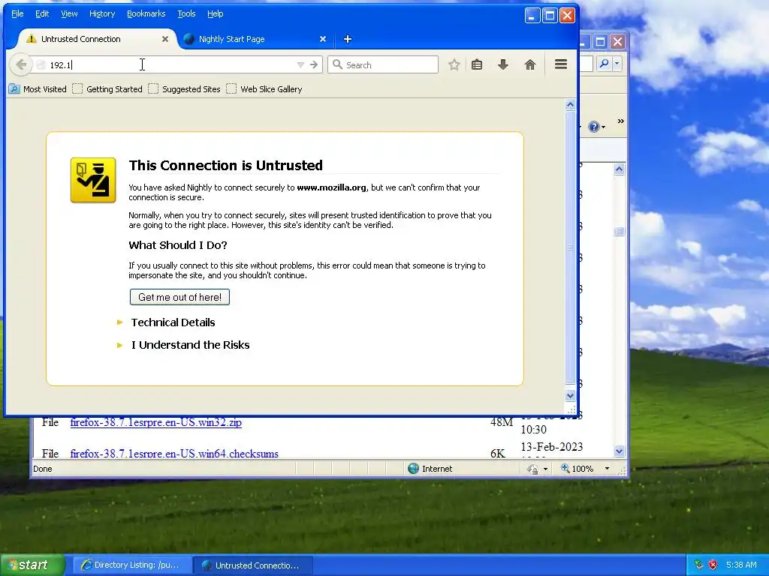Open the Downloads arrow icon
769x576 pixels.
tap(502, 64)
